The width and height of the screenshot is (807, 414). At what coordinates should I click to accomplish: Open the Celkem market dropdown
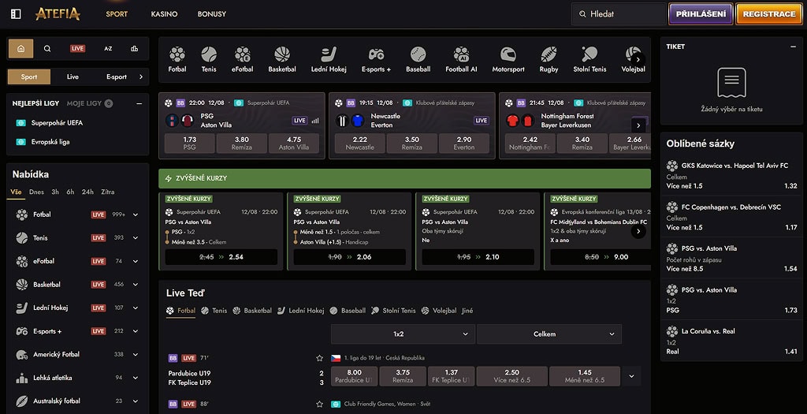549,334
